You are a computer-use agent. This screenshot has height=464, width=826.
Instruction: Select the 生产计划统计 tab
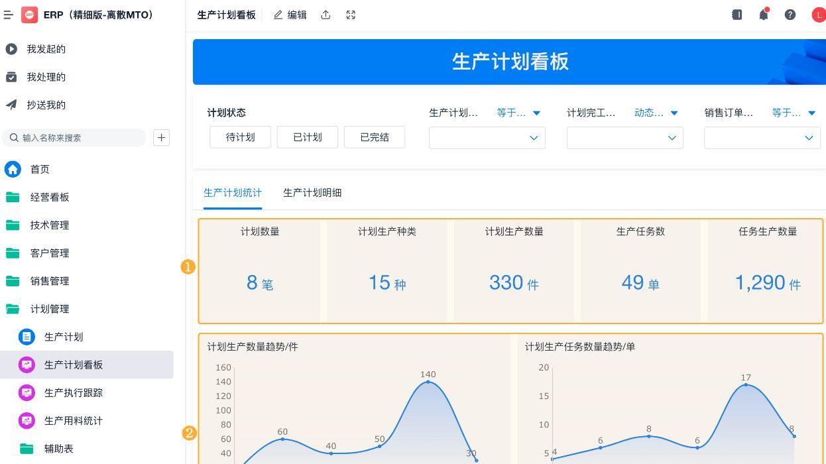coord(233,192)
